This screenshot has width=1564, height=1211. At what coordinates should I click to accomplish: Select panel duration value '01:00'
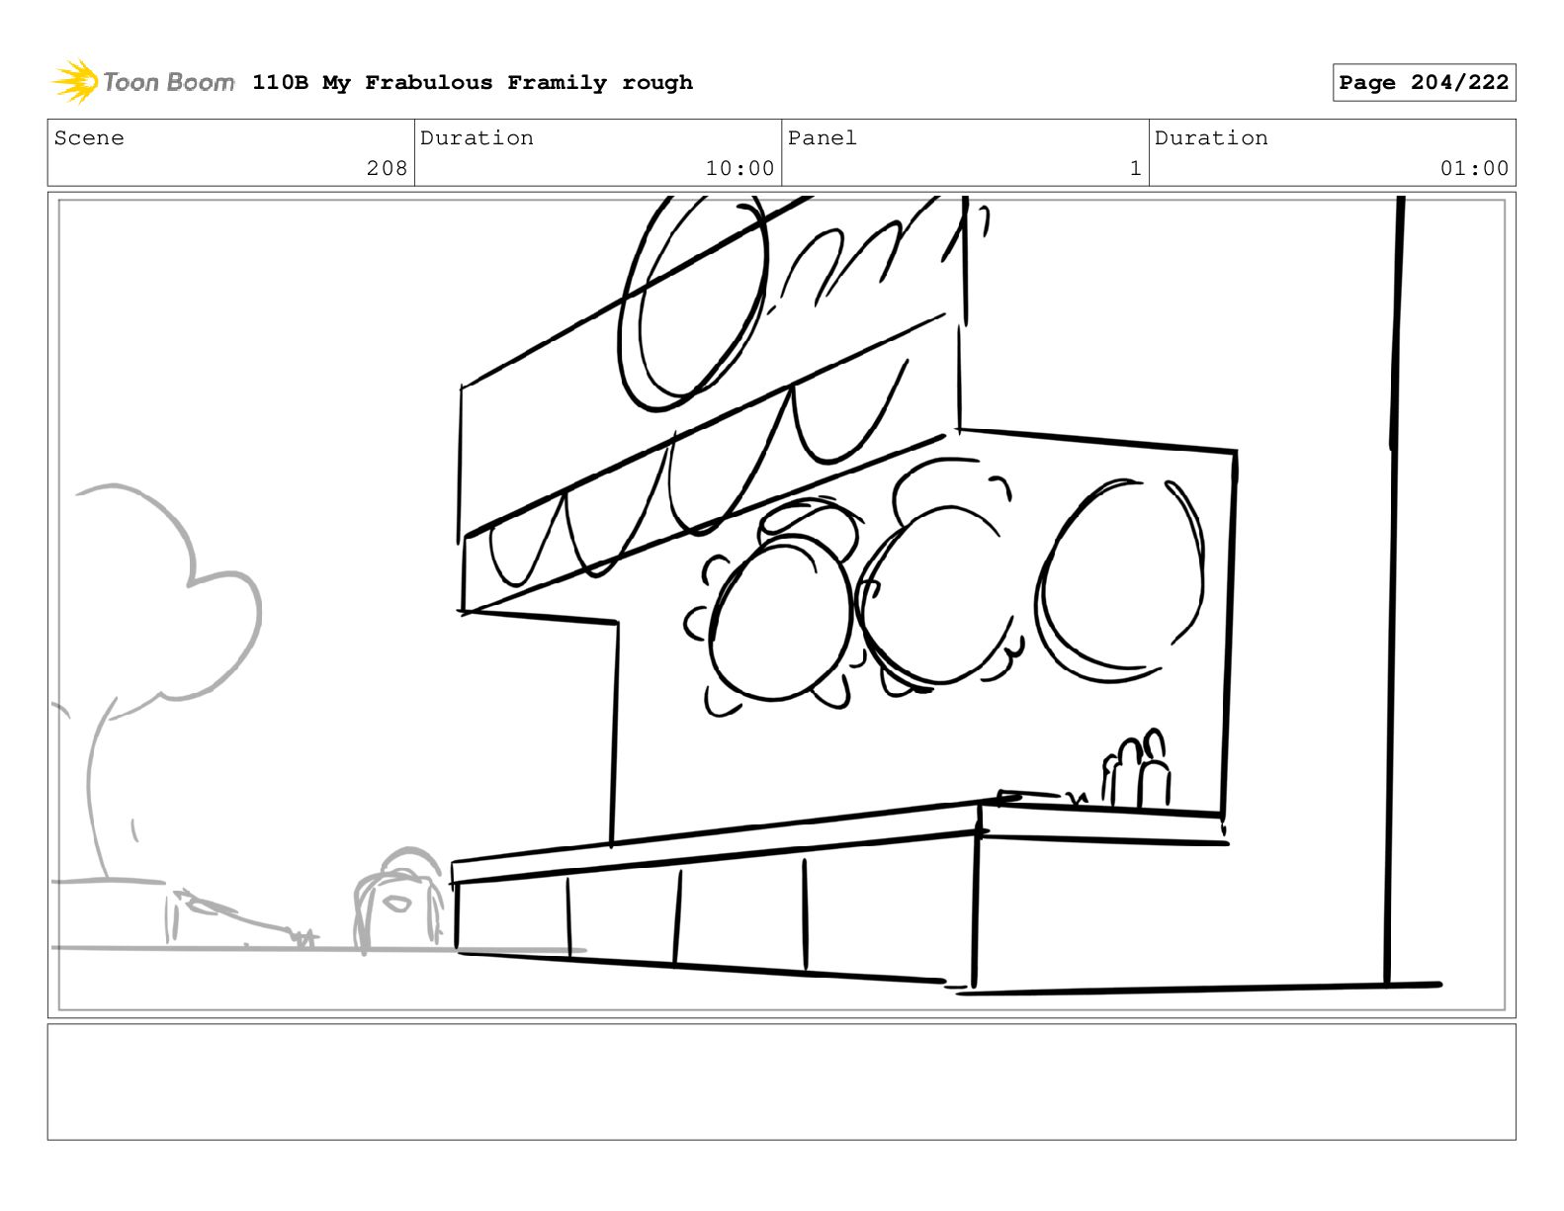(x=1474, y=168)
